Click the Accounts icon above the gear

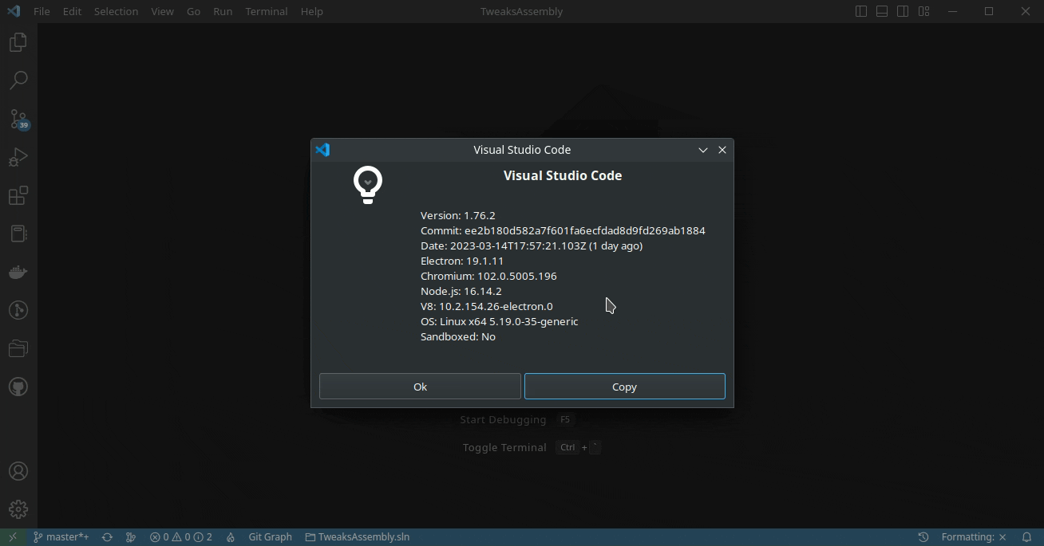coord(18,470)
